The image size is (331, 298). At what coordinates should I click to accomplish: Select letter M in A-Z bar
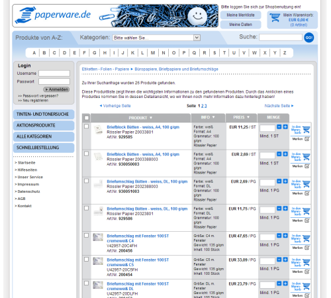pyautogui.click(x=153, y=53)
